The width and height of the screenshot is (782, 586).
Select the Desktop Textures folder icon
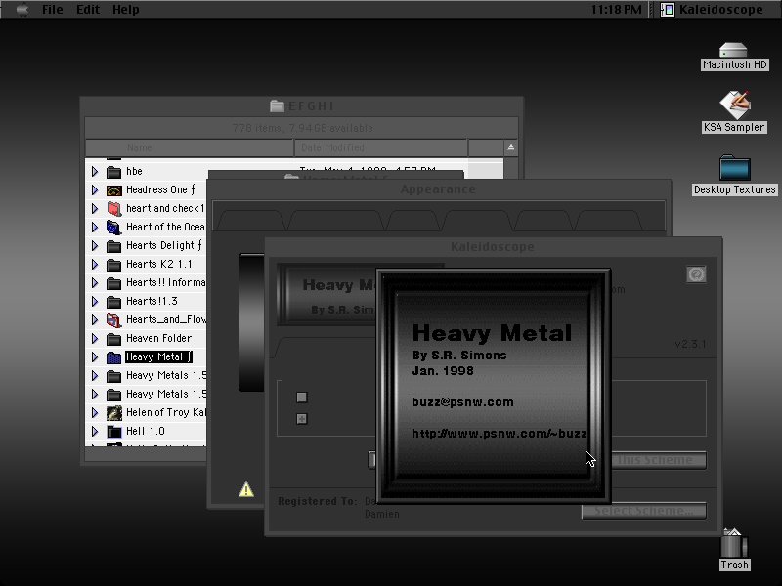735,167
